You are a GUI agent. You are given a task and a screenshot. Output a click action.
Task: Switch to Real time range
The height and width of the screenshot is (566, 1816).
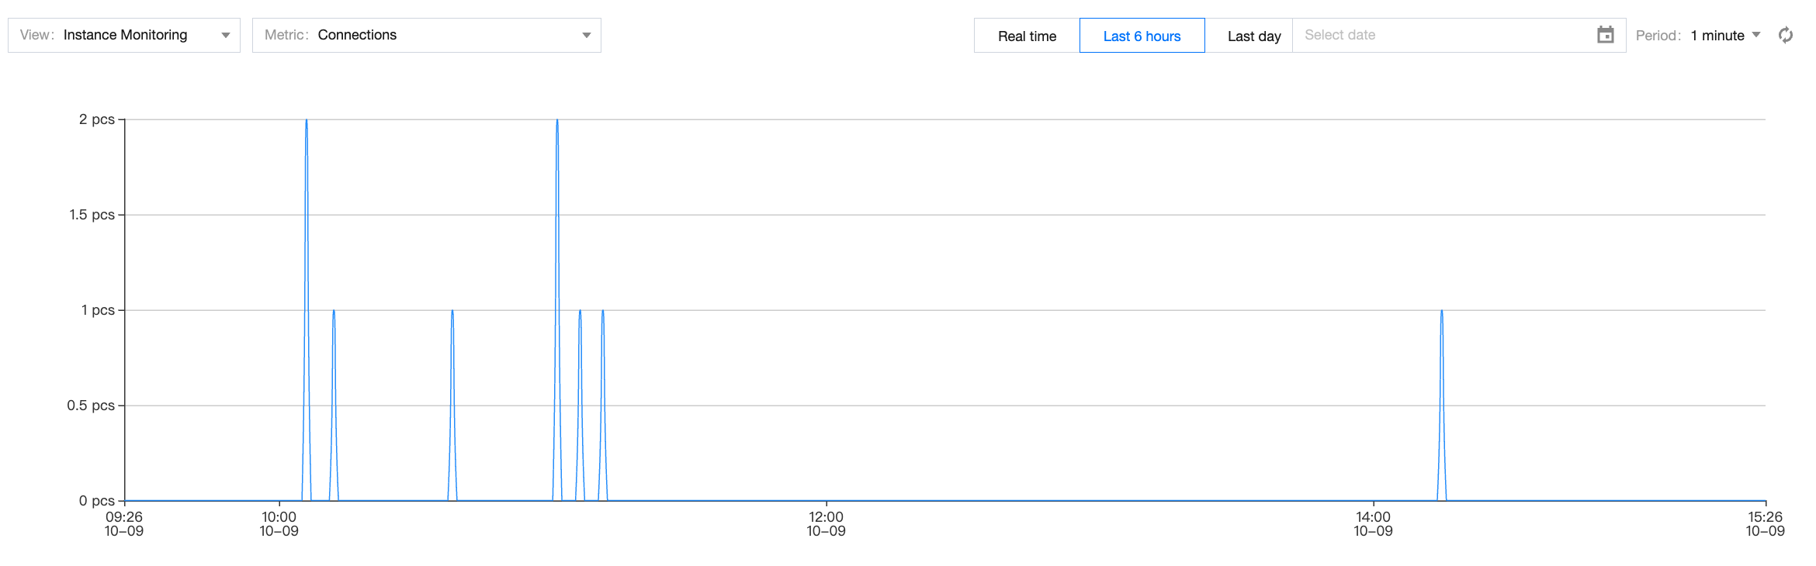1026,36
